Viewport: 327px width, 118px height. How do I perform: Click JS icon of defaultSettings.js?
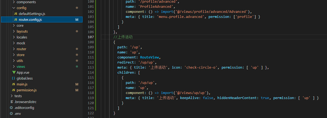tap(16, 14)
